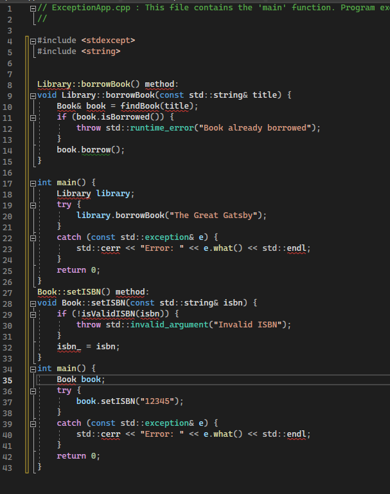Collapse the Book::setISBN function on line 28
The height and width of the screenshot is (494, 390).
coord(33,304)
